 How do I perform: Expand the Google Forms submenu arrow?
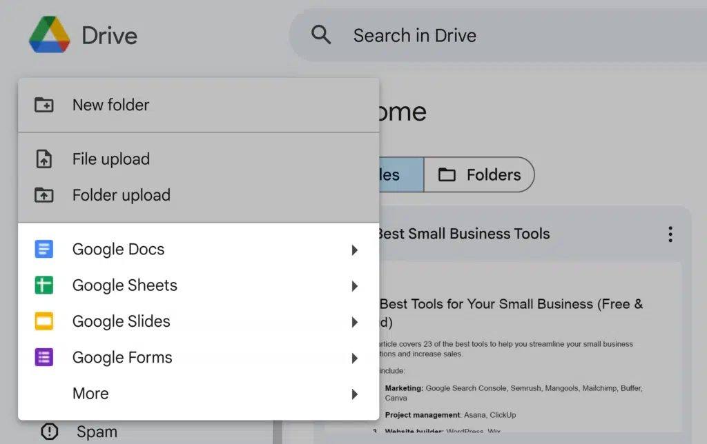(354, 358)
